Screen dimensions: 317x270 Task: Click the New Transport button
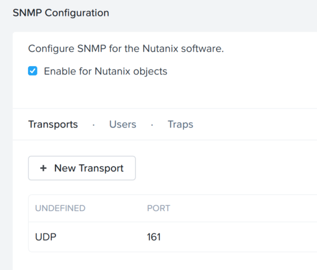(82, 168)
